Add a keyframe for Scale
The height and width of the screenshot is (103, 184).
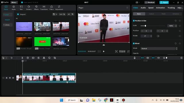pyautogui.click(x=180, y=26)
